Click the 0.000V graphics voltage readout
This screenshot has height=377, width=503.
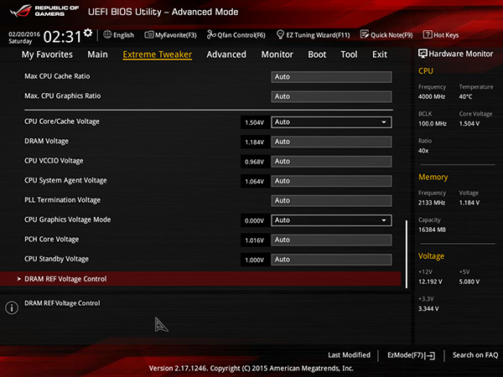tap(254, 220)
